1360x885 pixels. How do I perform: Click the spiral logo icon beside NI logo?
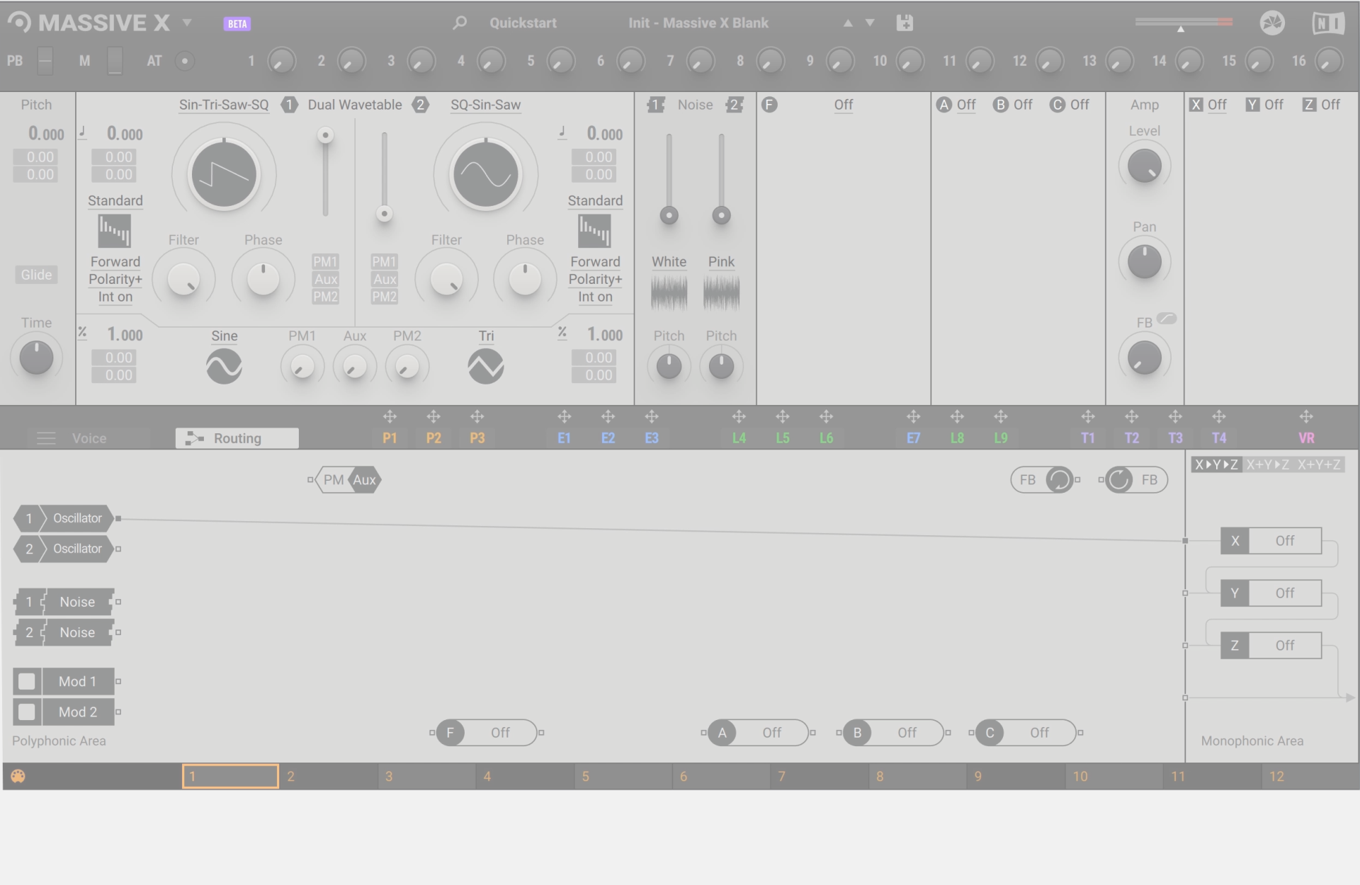pyautogui.click(x=1272, y=23)
